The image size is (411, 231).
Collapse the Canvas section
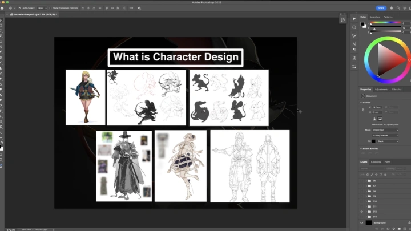coord(361,103)
